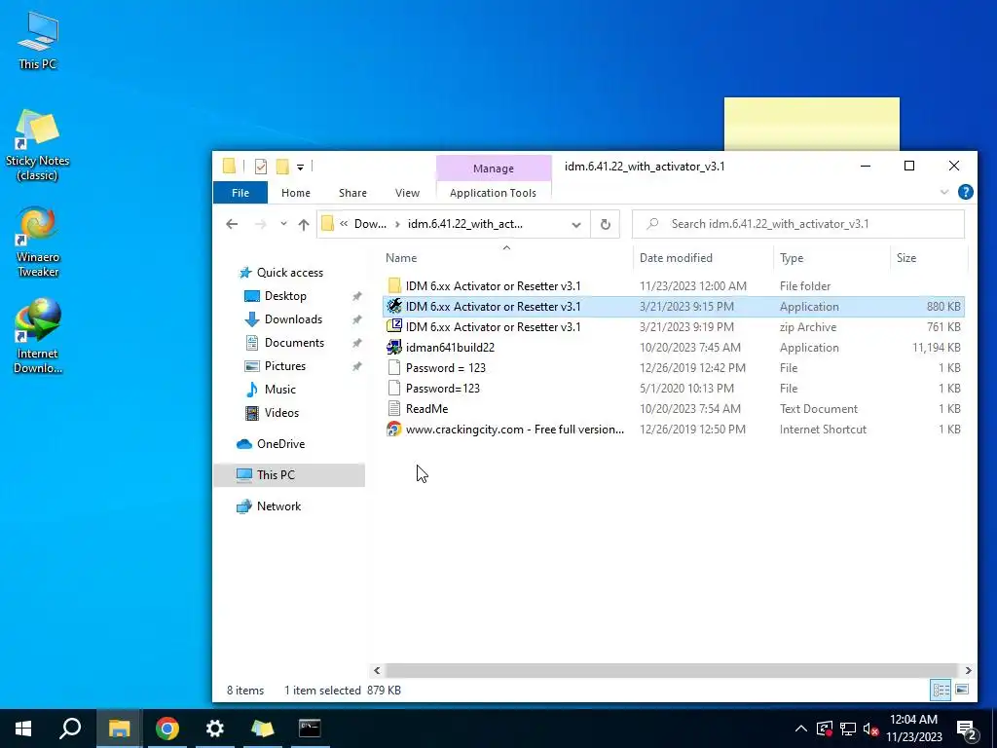Click Dow... breadcrumb in address bar
The width and height of the screenshot is (997, 748).
(370, 224)
